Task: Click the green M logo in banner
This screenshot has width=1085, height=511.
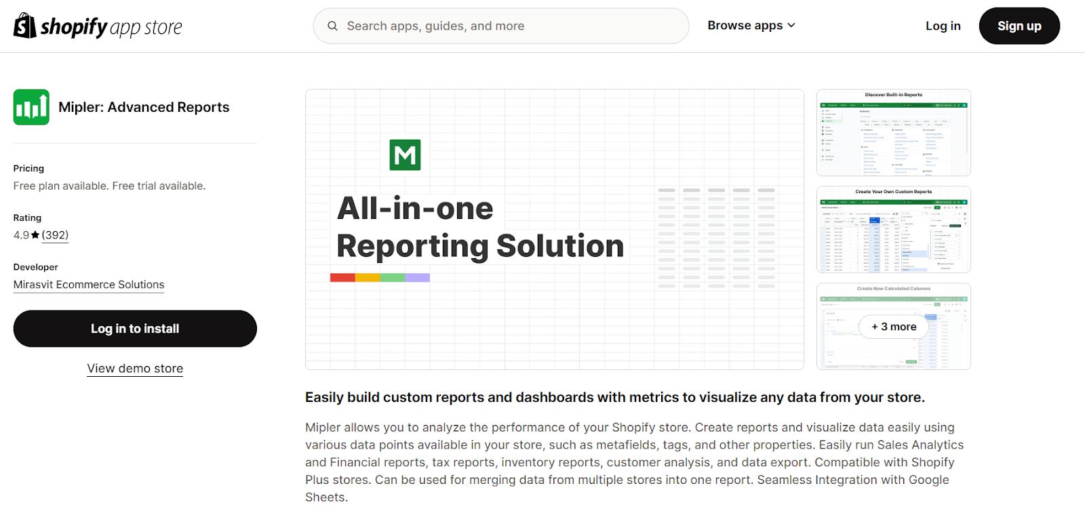Action: coord(406,155)
